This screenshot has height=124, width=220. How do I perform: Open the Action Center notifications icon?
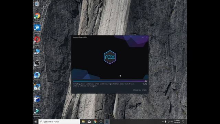(183, 122)
